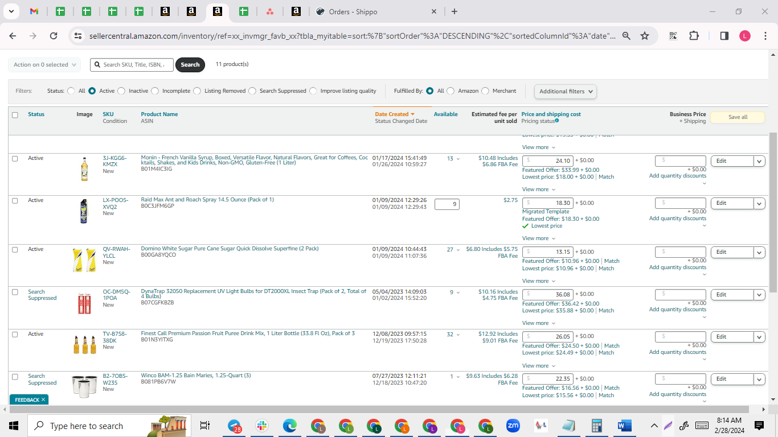Expand Edit options for the Finest Call row

pos(759,337)
